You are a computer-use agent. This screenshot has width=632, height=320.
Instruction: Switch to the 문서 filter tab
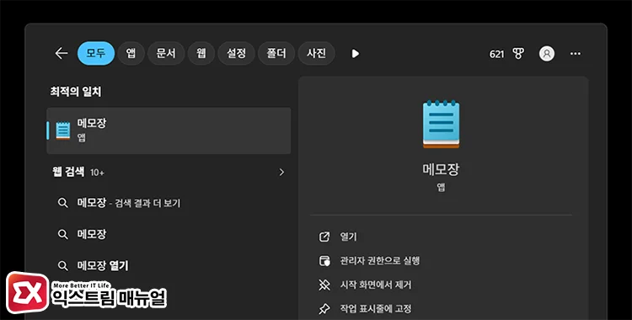coord(166,53)
